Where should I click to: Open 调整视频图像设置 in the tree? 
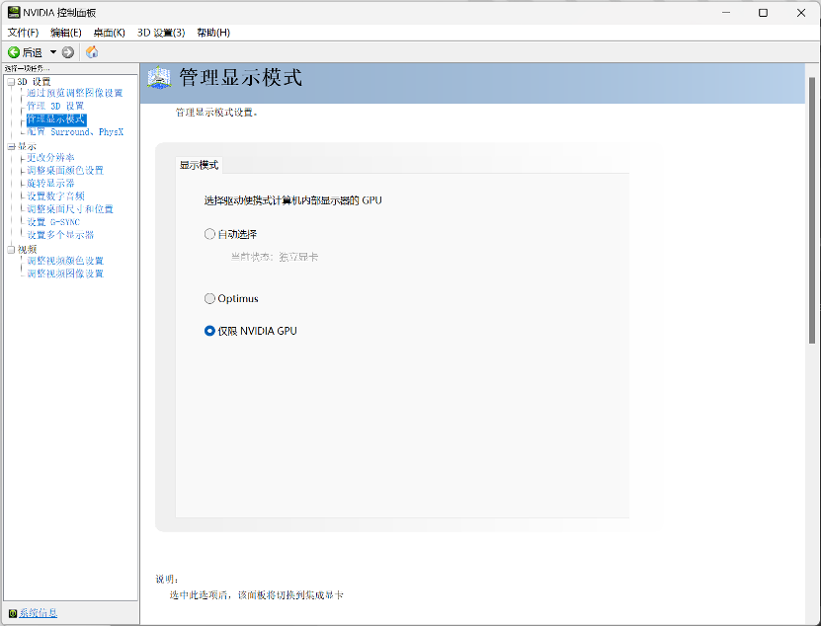pos(65,274)
